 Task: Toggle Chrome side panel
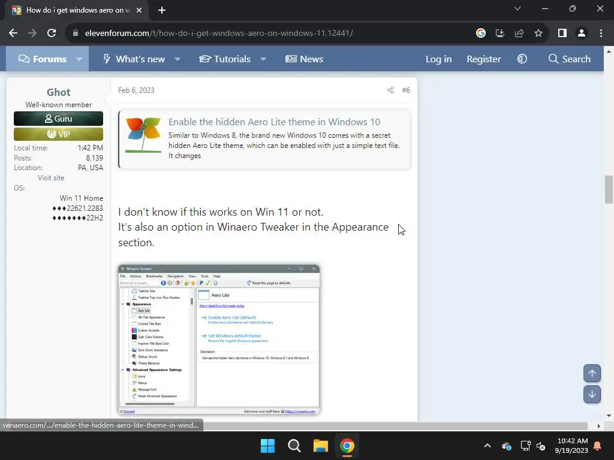click(x=562, y=34)
